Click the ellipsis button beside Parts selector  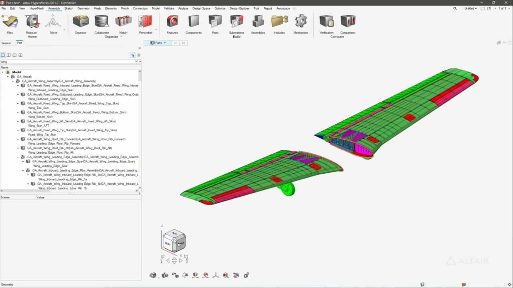[x=176, y=43]
